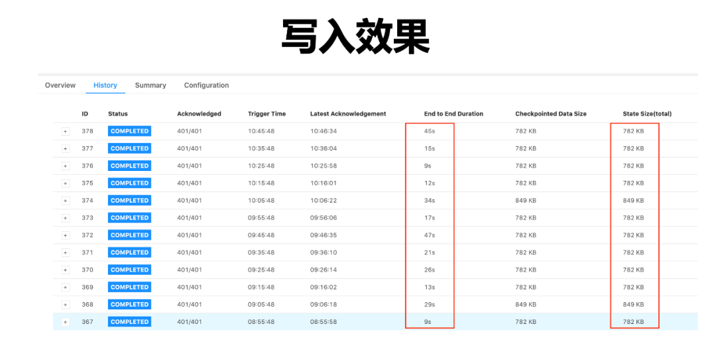The image size is (716, 363).
Task: Select trigger time 10:05:48
Action: [261, 201]
